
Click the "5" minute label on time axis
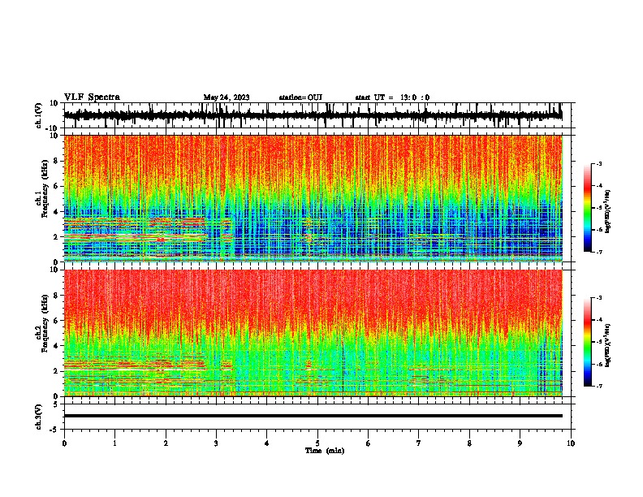(x=317, y=443)
